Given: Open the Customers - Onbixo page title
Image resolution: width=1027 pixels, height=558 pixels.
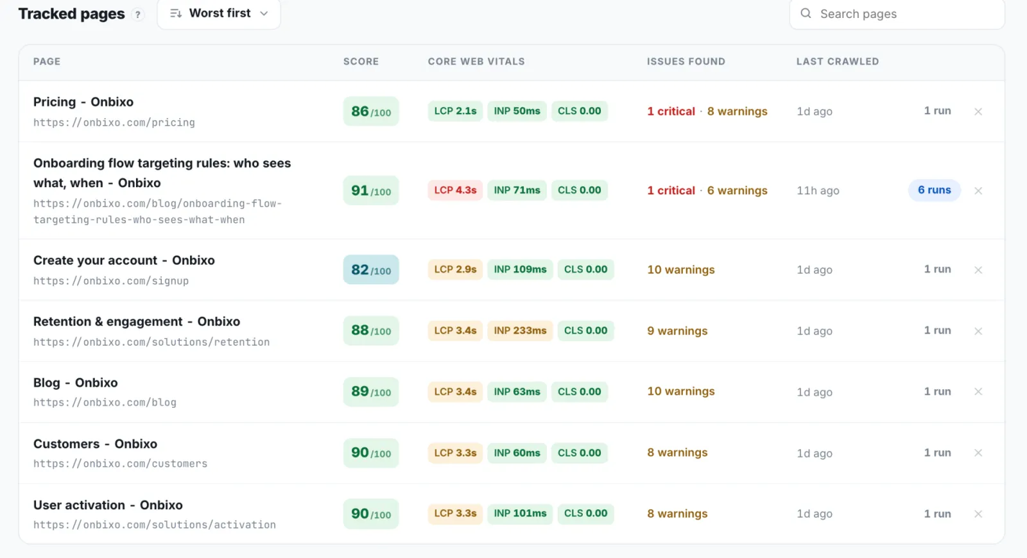Looking at the screenshot, I should coord(95,444).
